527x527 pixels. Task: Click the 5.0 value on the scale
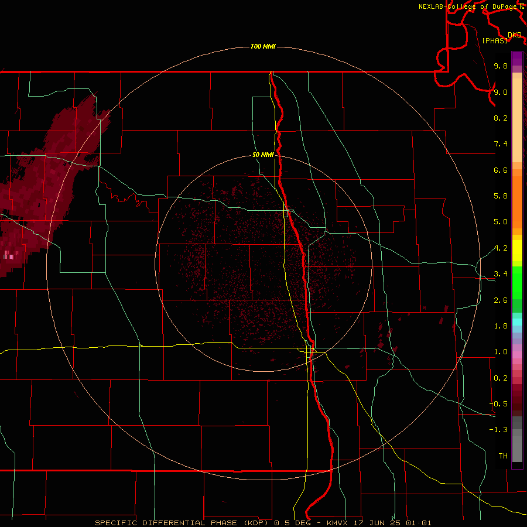(x=501, y=222)
